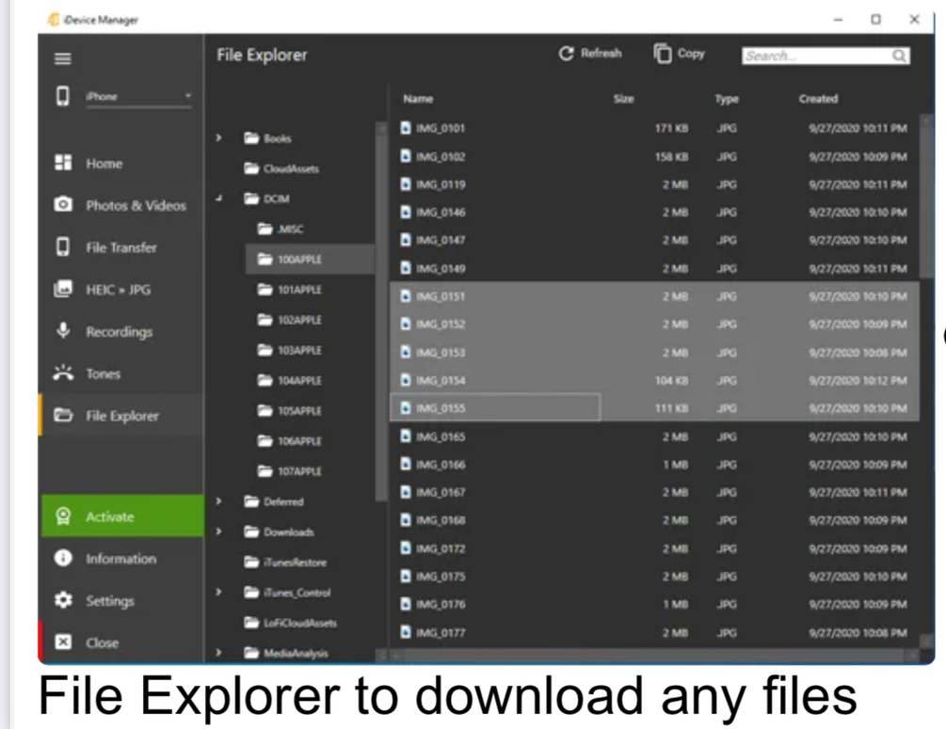Click Close in the sidebar
Image resolution: width=946 pixels, height=729 pixels.
coord(122,642)
